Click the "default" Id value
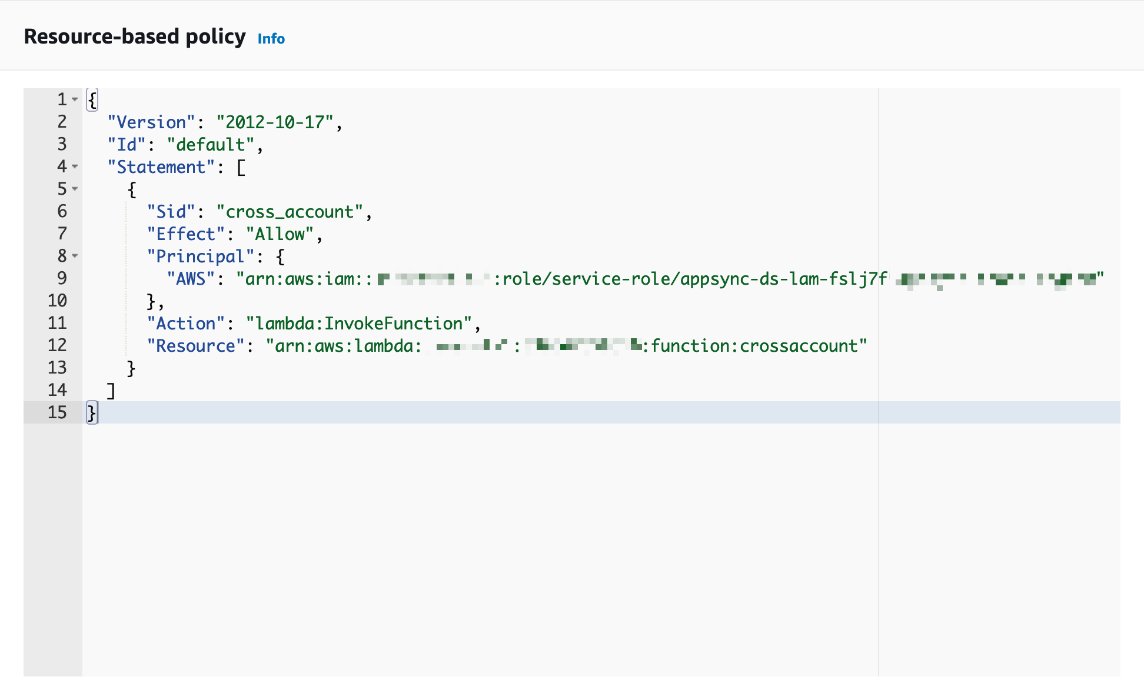The height and width of the screenshot is (700, 1144). pyautogui.click(x=211, y=145)
